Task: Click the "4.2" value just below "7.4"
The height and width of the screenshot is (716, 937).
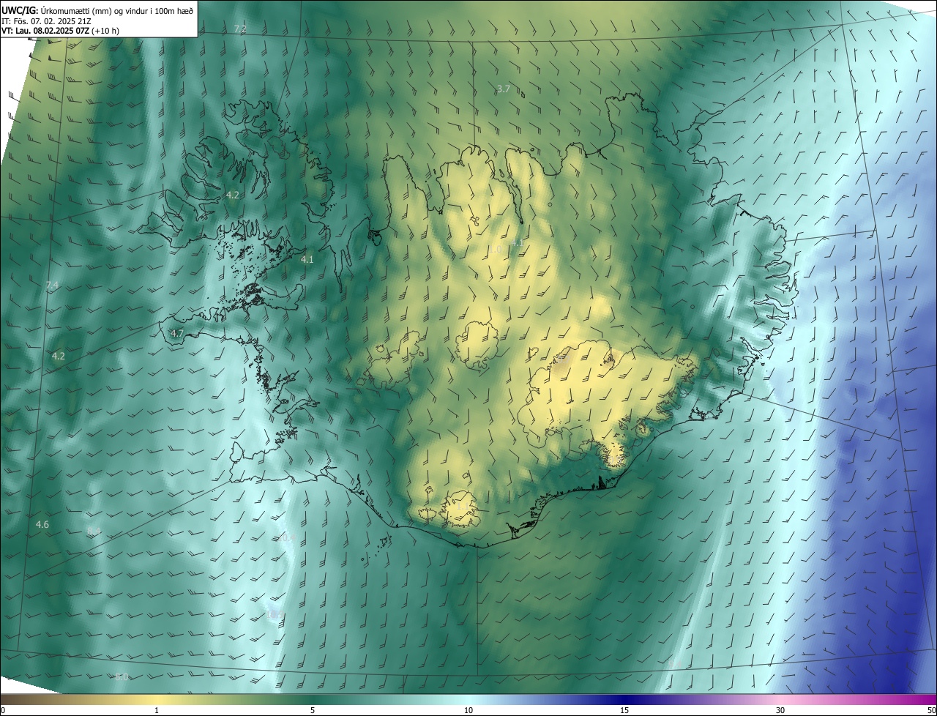Action: coord(59,357)
